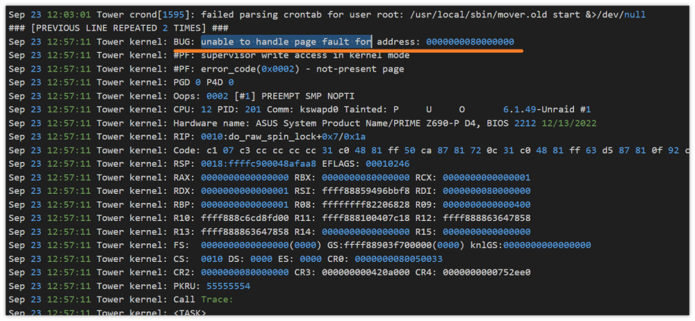The image size is (695, 321).
Task: Click the EFLAGS value 00010246
Action: click(x=387, y=165)
